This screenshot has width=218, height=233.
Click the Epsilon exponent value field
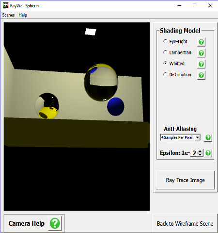coord(194,153)
